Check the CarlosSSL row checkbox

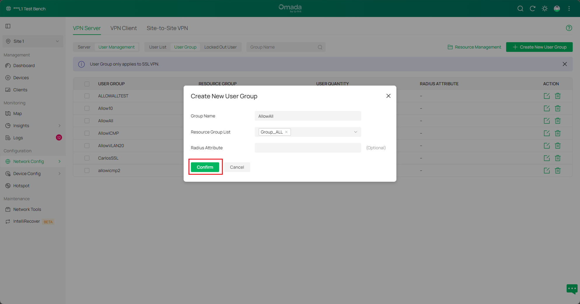coord(87,158)
